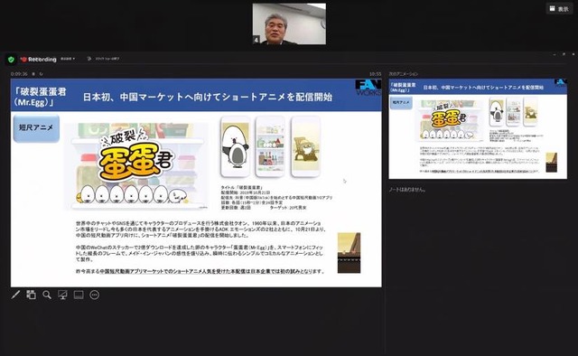The width and height of the screenshot is (578, 356).
Task: Click the park bench phone mockup image
Action: tap(305, 146)
